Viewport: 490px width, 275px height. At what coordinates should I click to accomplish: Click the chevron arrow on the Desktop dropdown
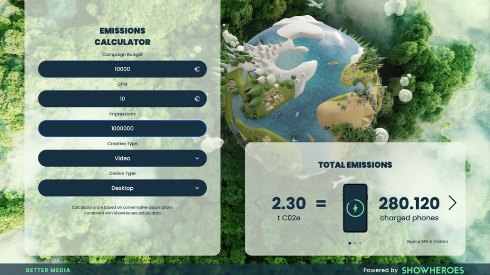pos(197,188)
